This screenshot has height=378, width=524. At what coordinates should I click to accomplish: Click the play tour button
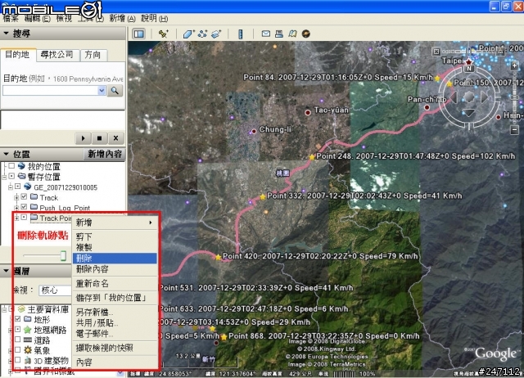[x=83, y=138]
